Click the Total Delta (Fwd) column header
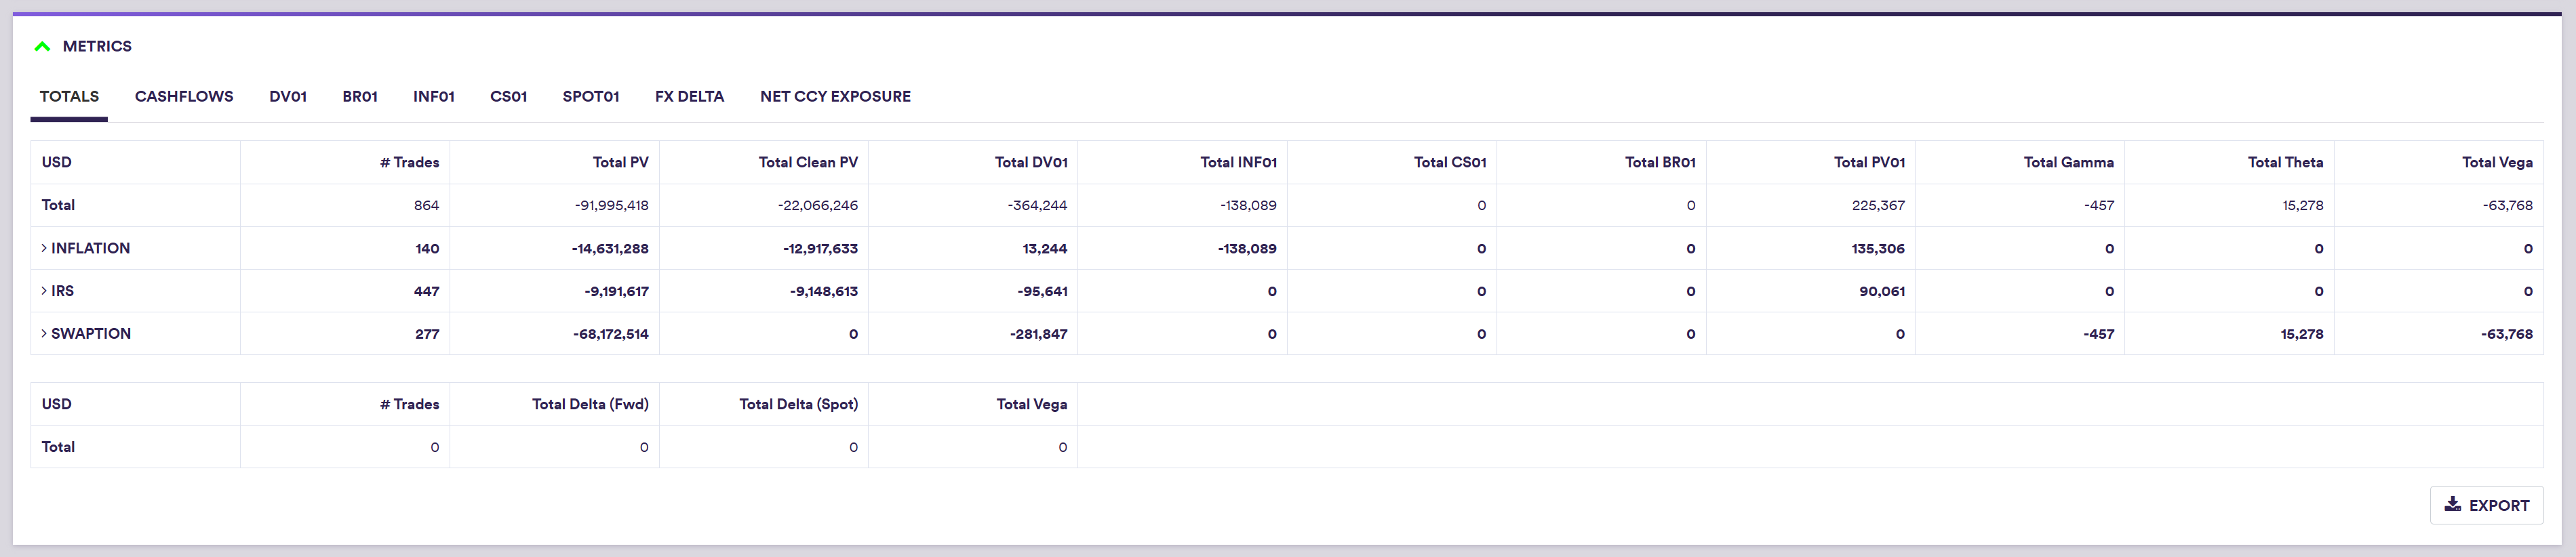This screenshot has height=557, width=2576. [x=590, y=405]
